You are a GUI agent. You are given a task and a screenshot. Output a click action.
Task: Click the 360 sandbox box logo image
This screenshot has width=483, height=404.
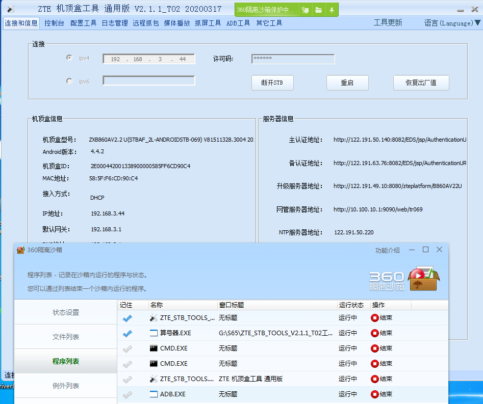(x=423, y=279)
